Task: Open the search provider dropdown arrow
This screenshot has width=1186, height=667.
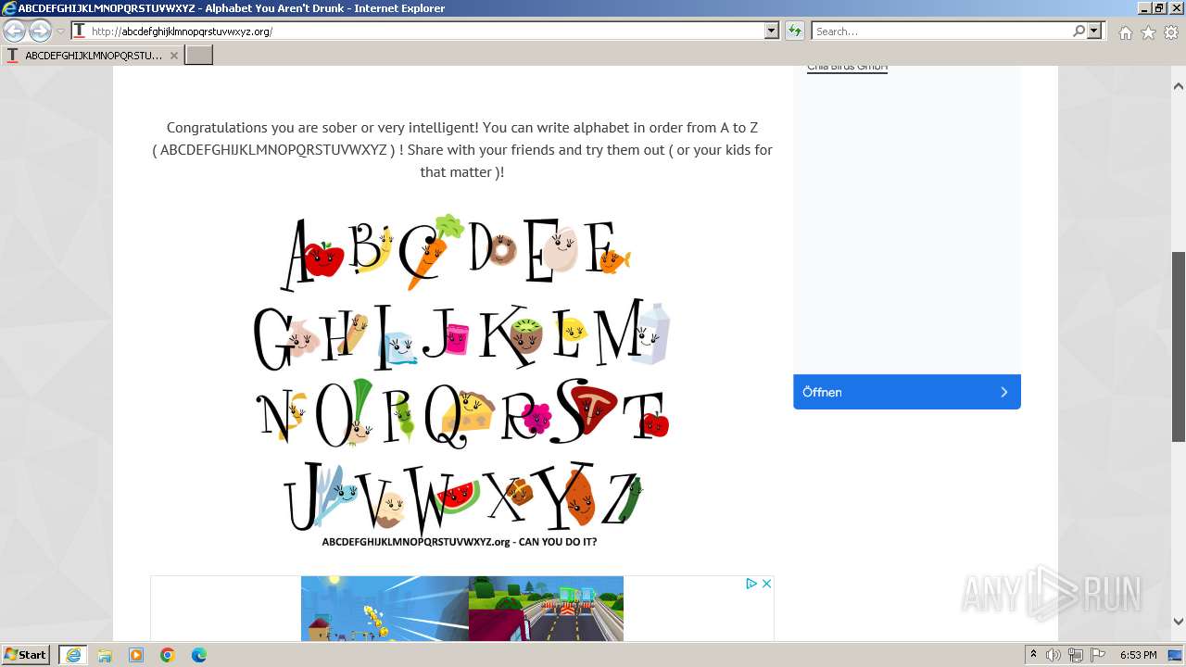Action: pos(1095,31)
